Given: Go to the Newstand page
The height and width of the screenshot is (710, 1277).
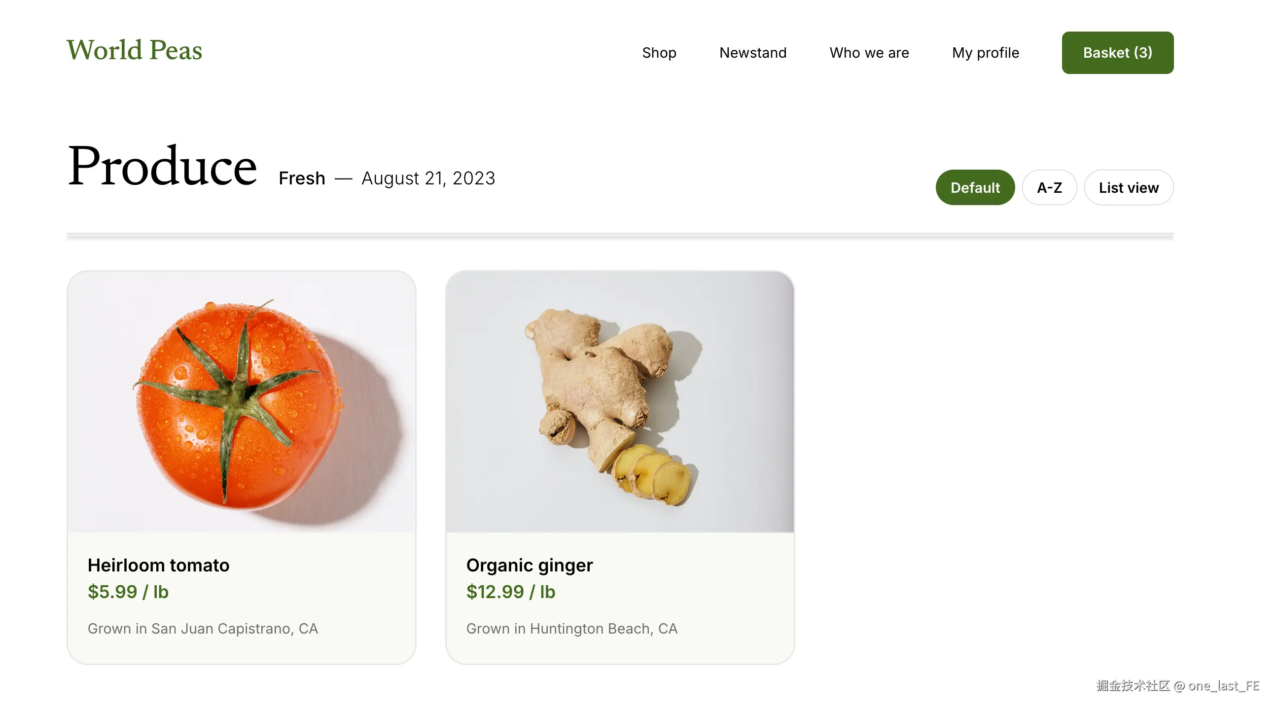Looking at the screenshot, I should coord(752,53).
